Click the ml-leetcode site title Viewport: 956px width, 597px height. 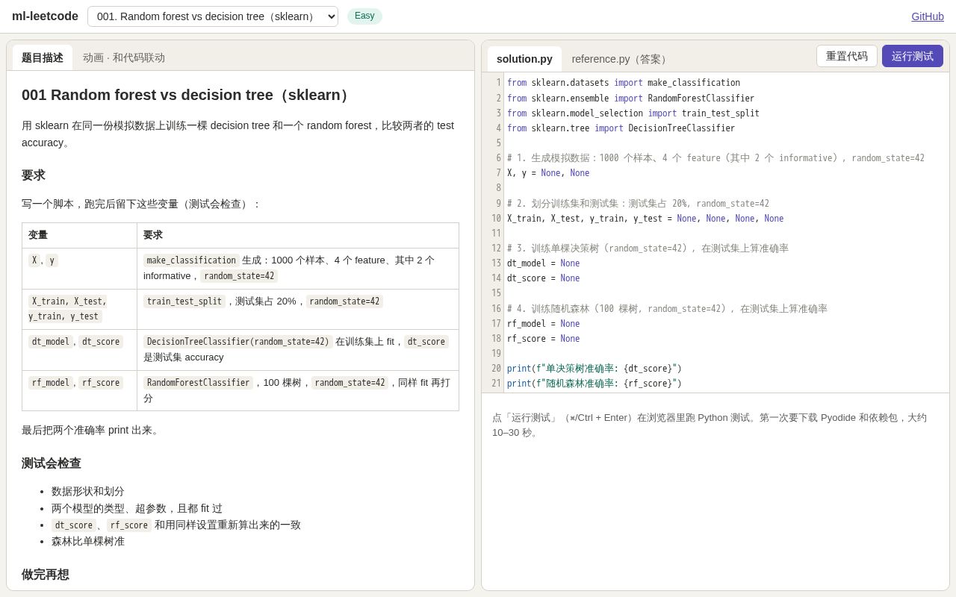pos(45,16)
